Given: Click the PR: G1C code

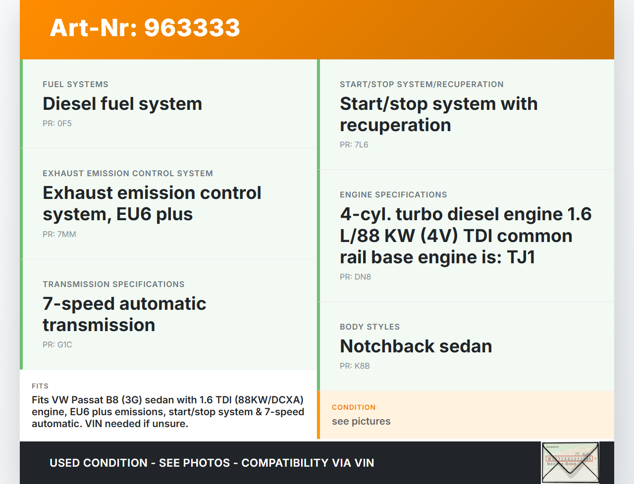Looking at the screenshot, I should [x=57, y=345].
